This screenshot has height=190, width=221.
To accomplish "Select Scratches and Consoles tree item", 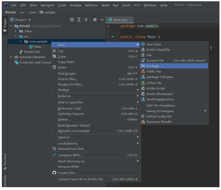I will point(35,62).
